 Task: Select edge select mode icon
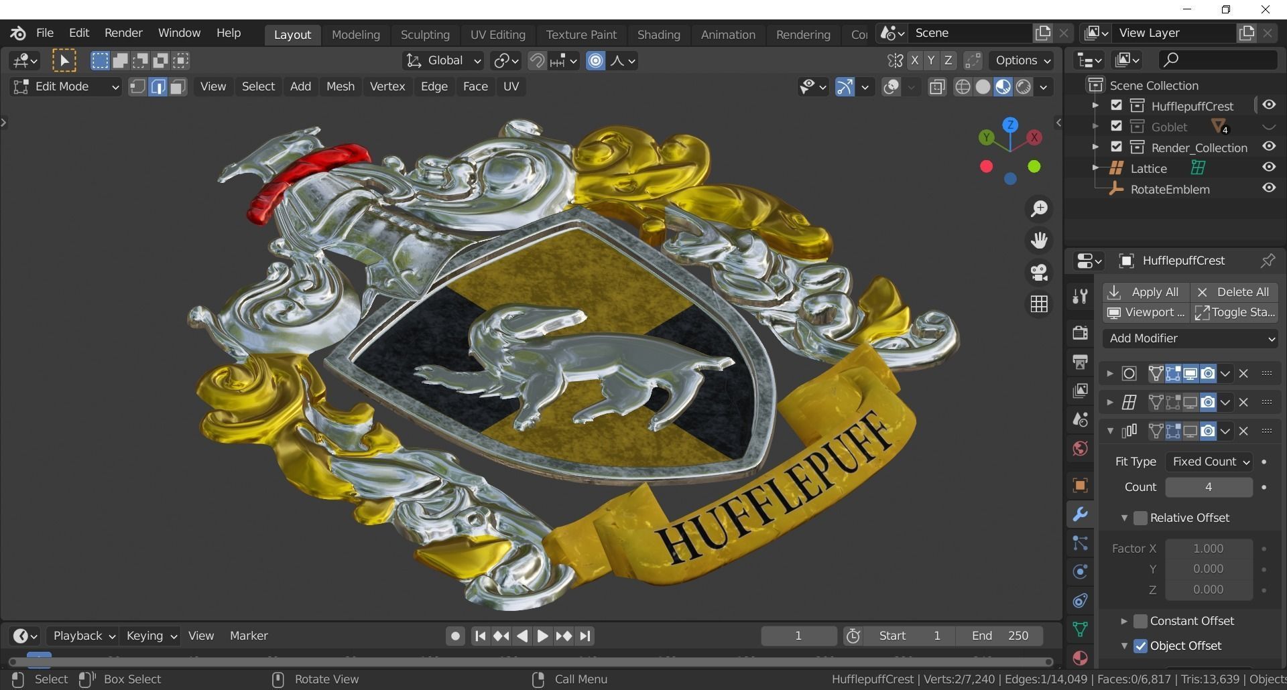click(158, 86)
